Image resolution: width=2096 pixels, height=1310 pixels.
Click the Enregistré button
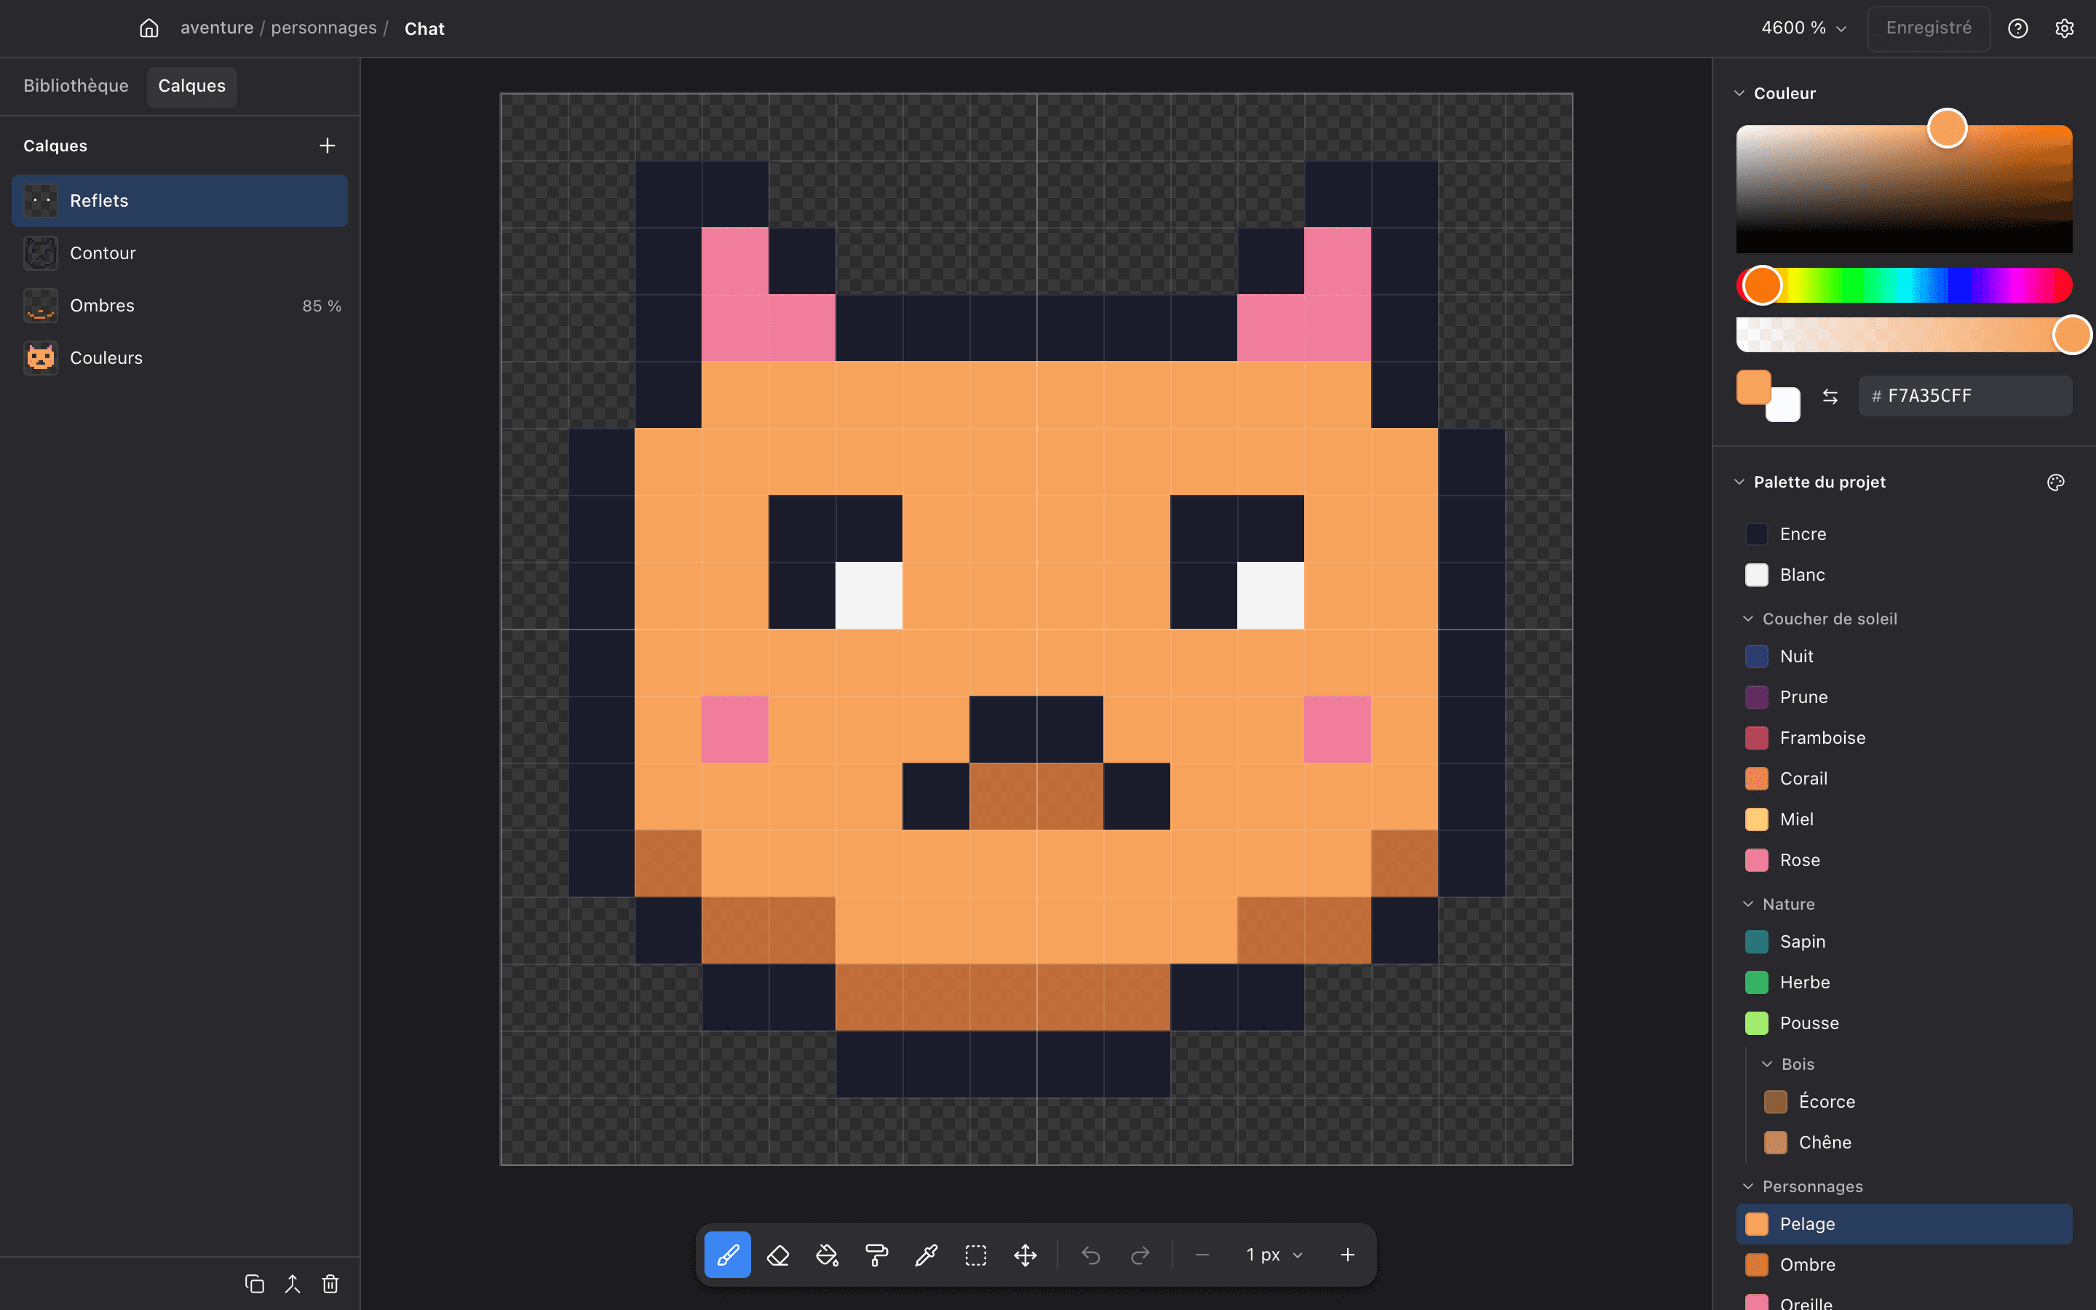1929,28
